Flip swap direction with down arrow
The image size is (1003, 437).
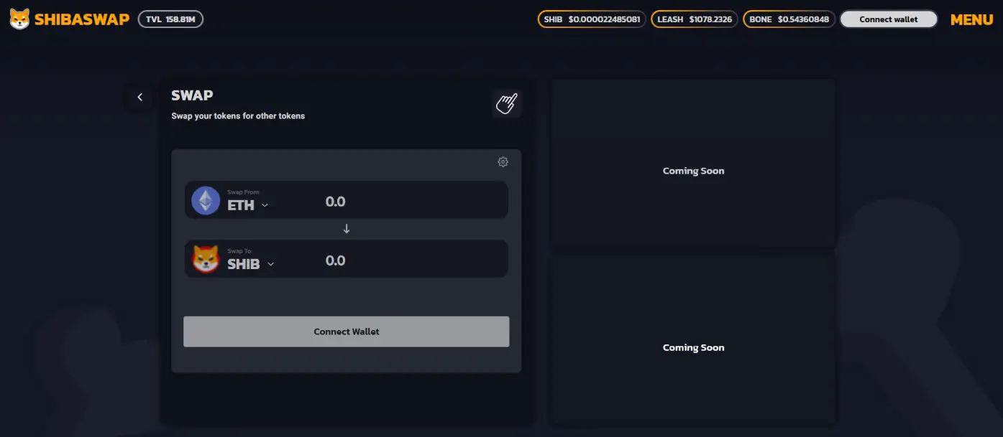pyautogui.click(x=347, y=229)
